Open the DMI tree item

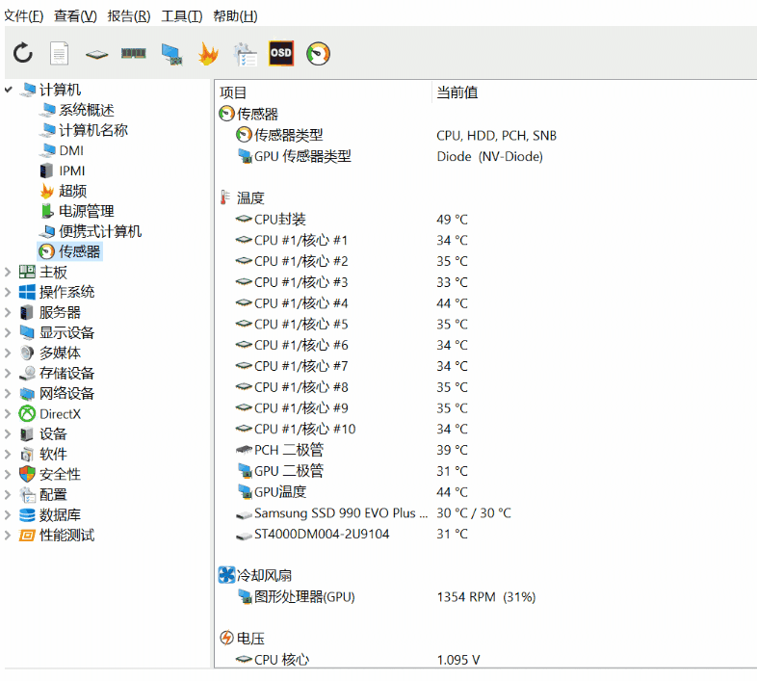pyautogui.click(x=71, y=150)
